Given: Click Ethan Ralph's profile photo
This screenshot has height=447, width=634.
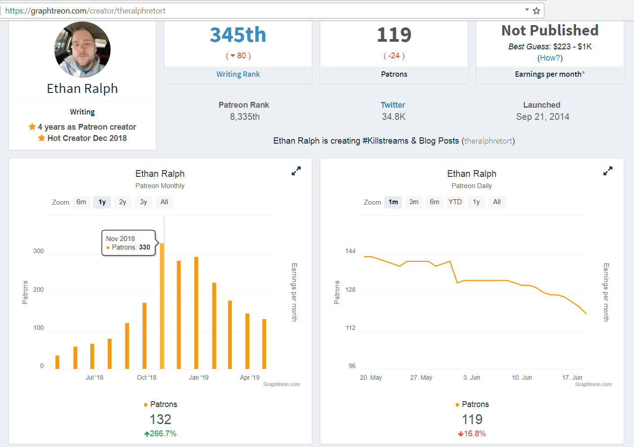Looking at the screenshot, I should 83,49.
